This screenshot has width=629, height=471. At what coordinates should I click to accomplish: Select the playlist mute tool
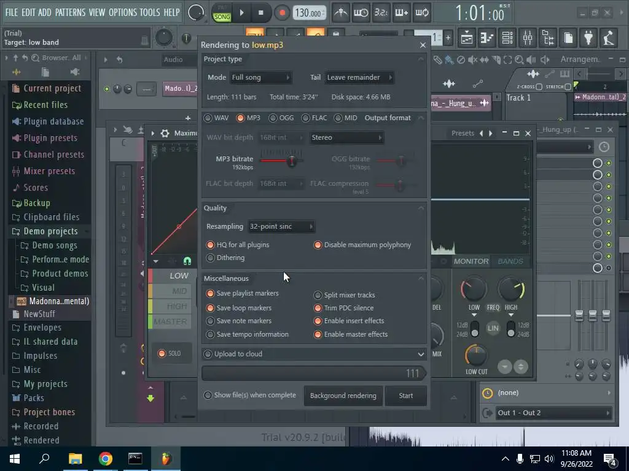point(472,60)
